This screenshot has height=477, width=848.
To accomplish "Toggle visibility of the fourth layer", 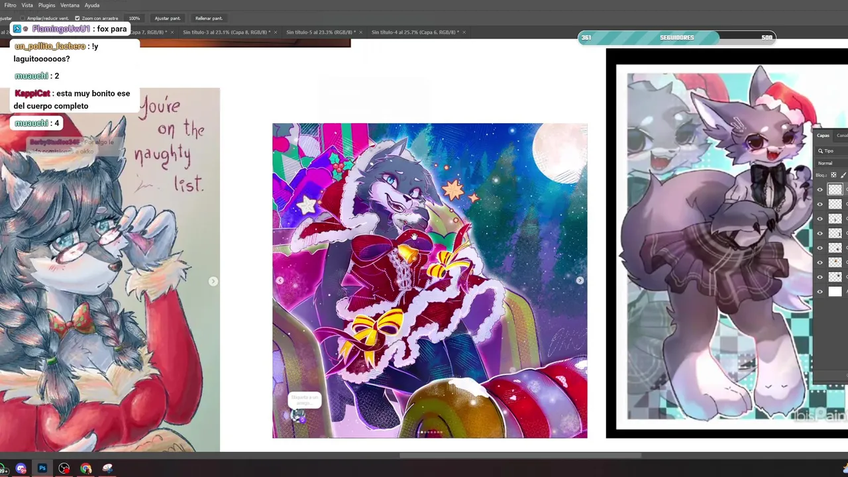I will coord(820,233).
